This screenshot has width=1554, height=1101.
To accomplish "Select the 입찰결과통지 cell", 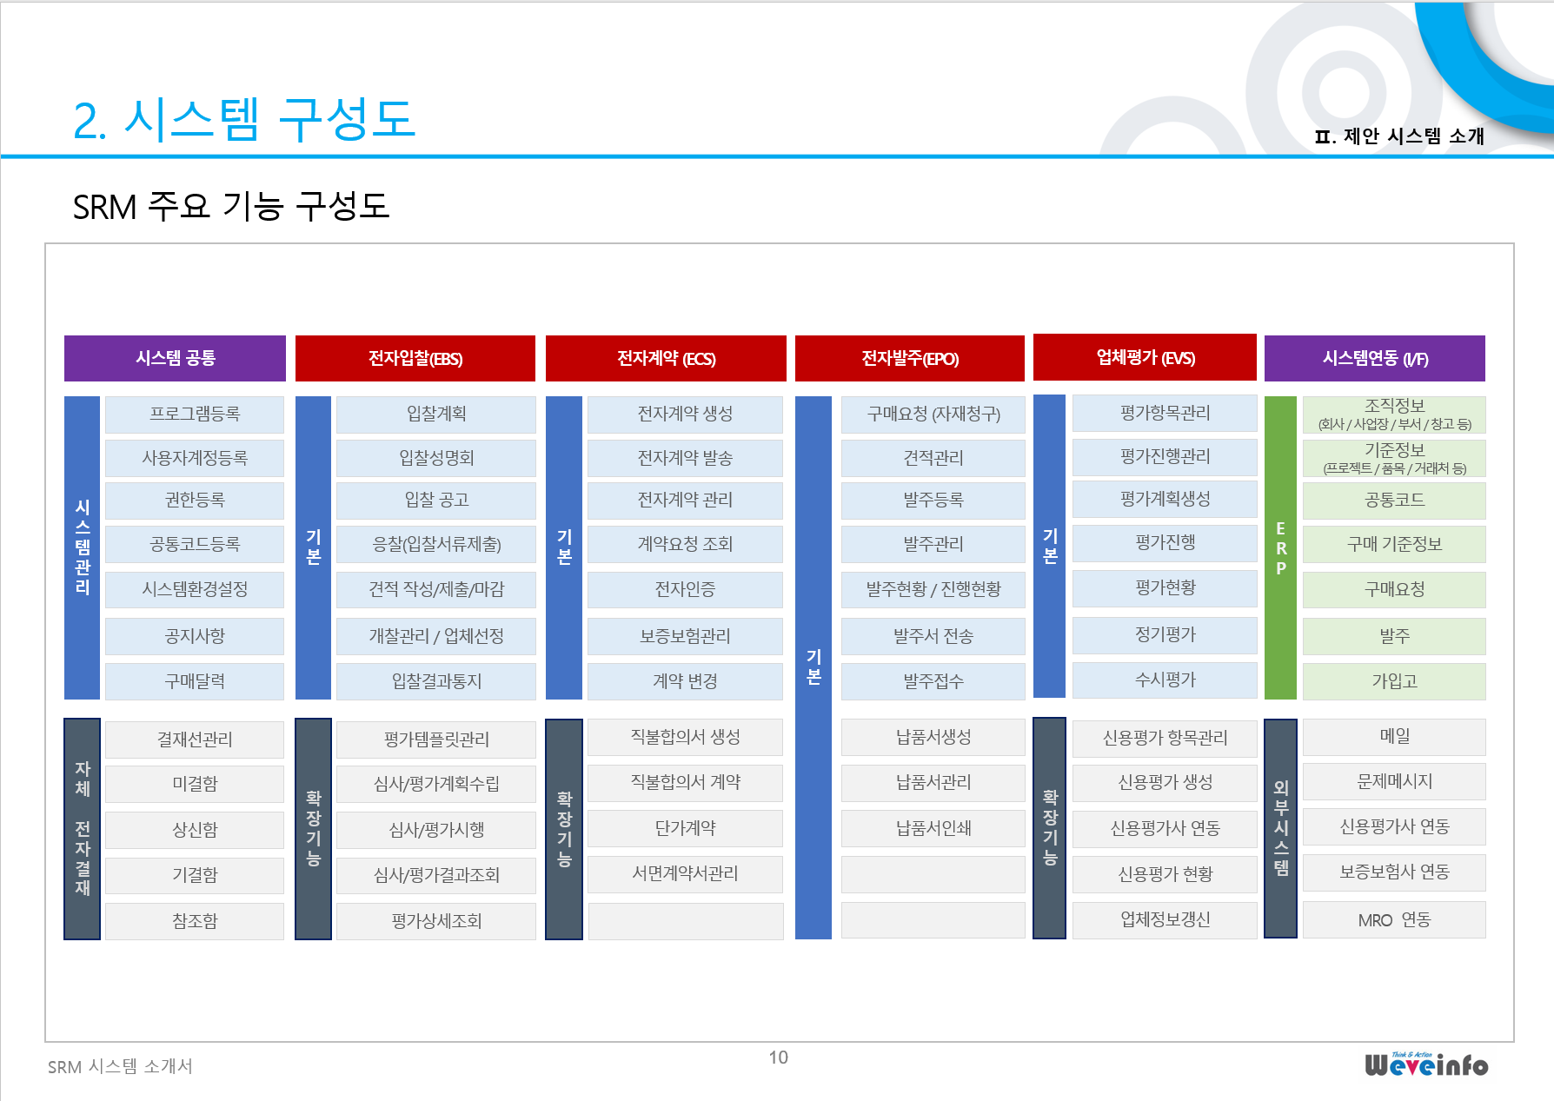I will [436, 681].
